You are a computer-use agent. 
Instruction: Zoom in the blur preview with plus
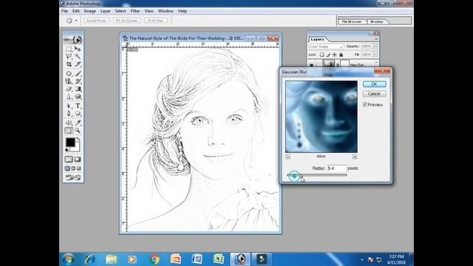(355, 157)
